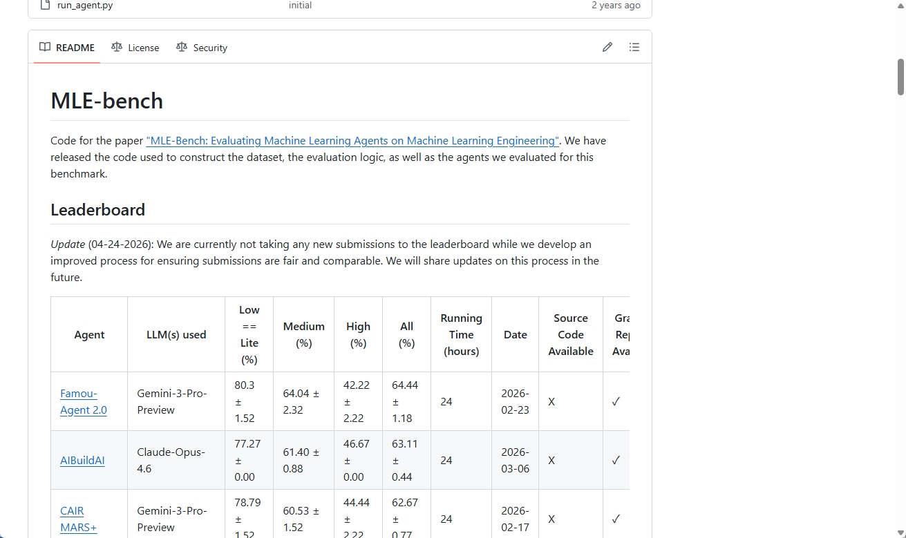Open the "initial" commit message link
The width and height of the screenshot is (906, 538).
pos(300,5)
